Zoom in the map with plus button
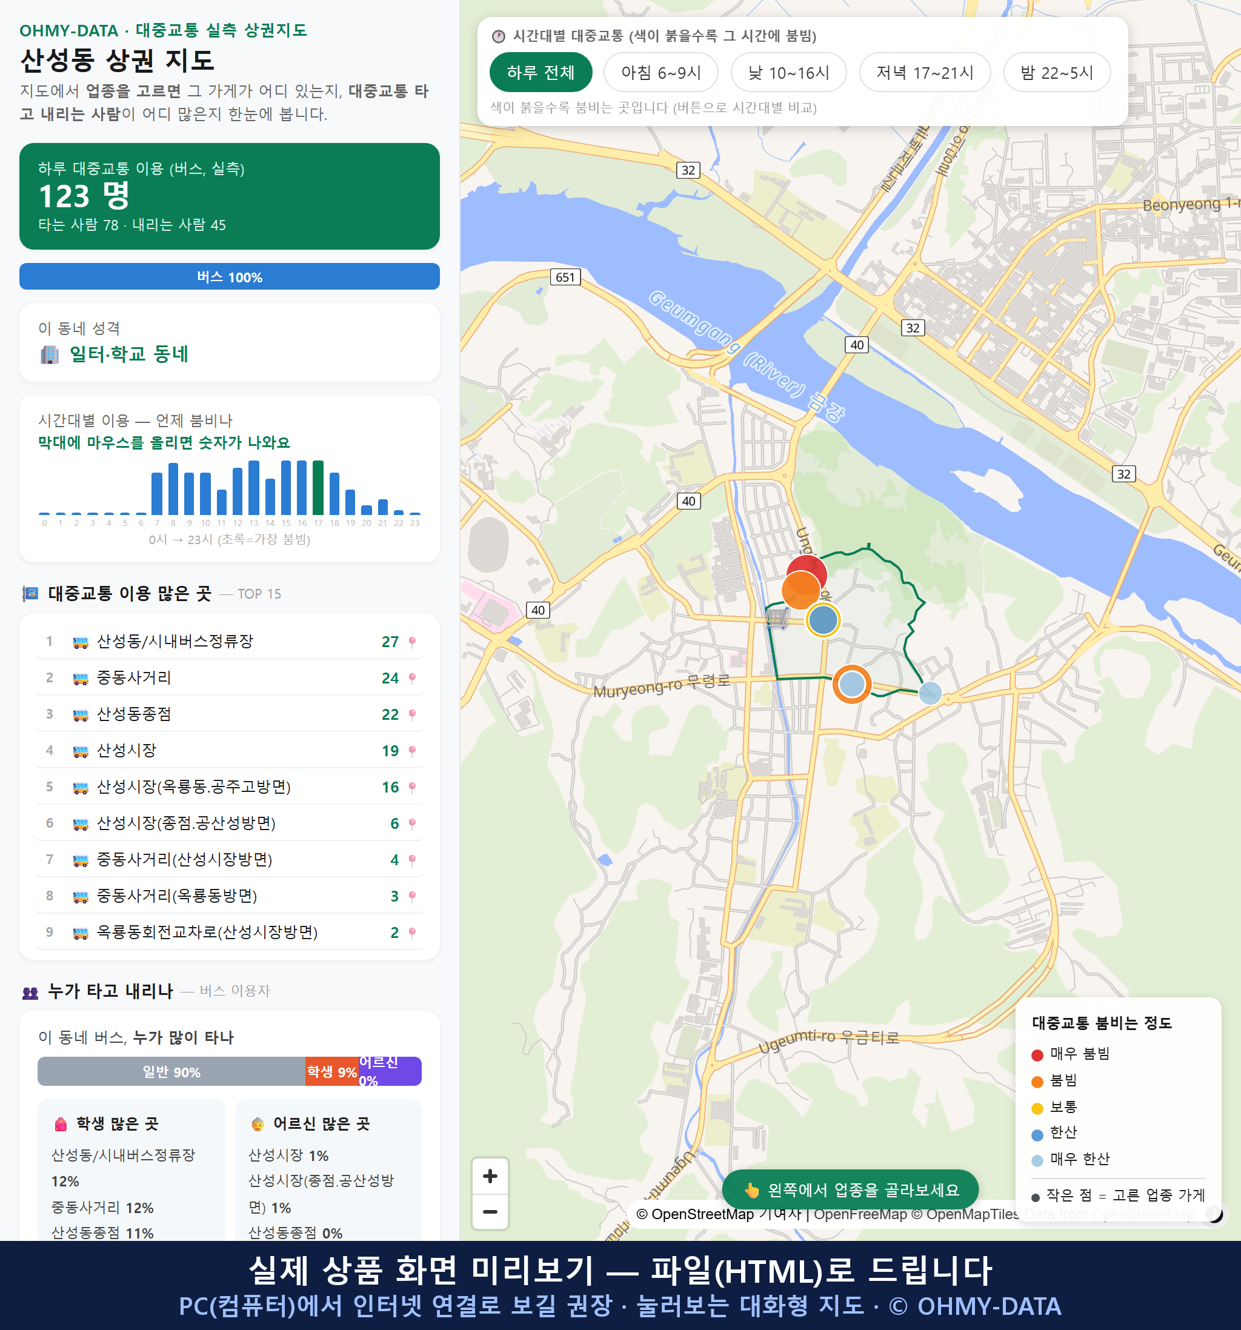The image size is (1241, 1330). (x=490, y=1175)
